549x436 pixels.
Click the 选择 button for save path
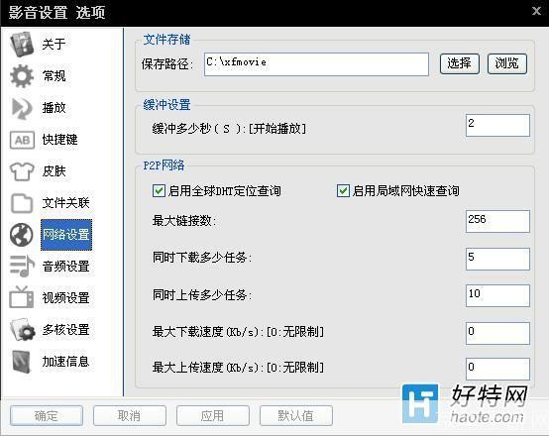coord(460,63)
